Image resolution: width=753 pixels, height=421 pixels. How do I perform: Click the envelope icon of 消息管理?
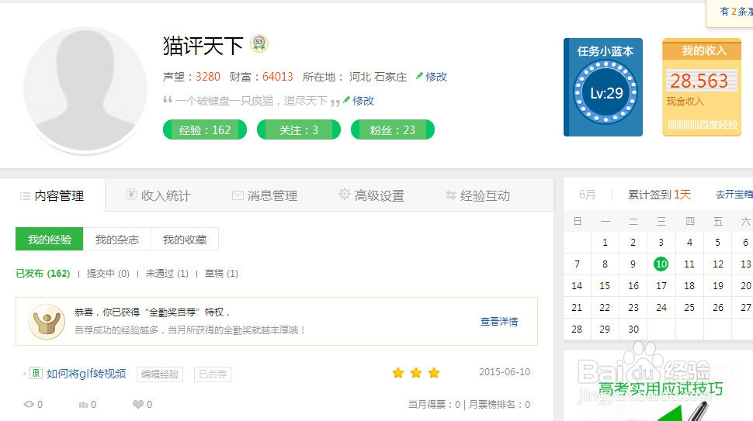[238, 195]
